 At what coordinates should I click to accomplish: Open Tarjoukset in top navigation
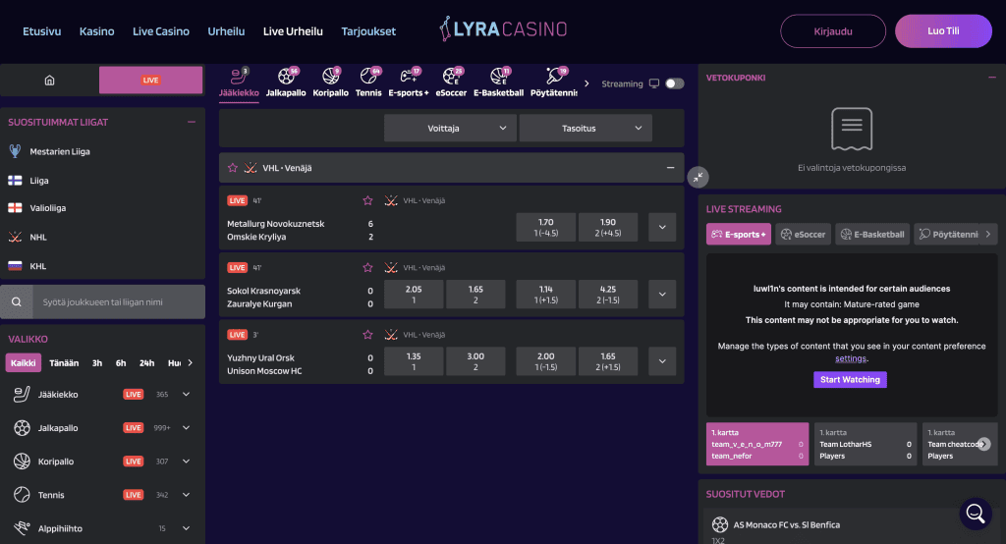click(368, 30)
